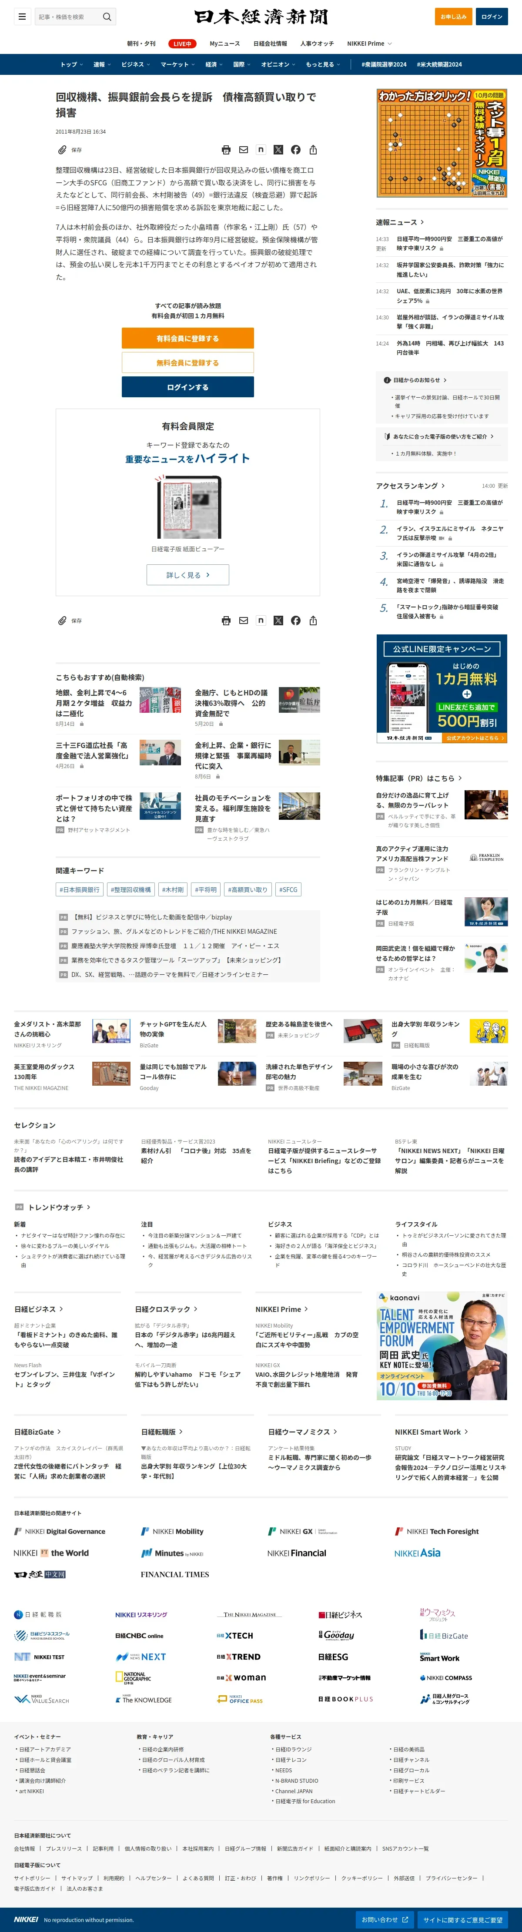Open recommended article 地銀、金利上昇で4〜6月期

point(94,703)
